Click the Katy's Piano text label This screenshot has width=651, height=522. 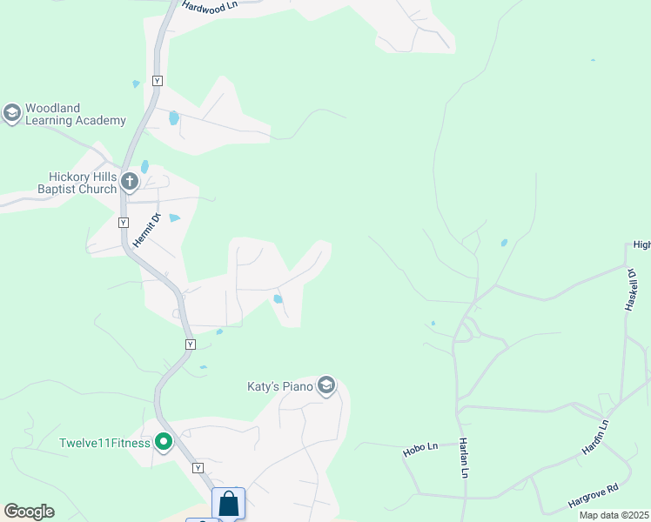pyautogui.click(x=280, y=387)
